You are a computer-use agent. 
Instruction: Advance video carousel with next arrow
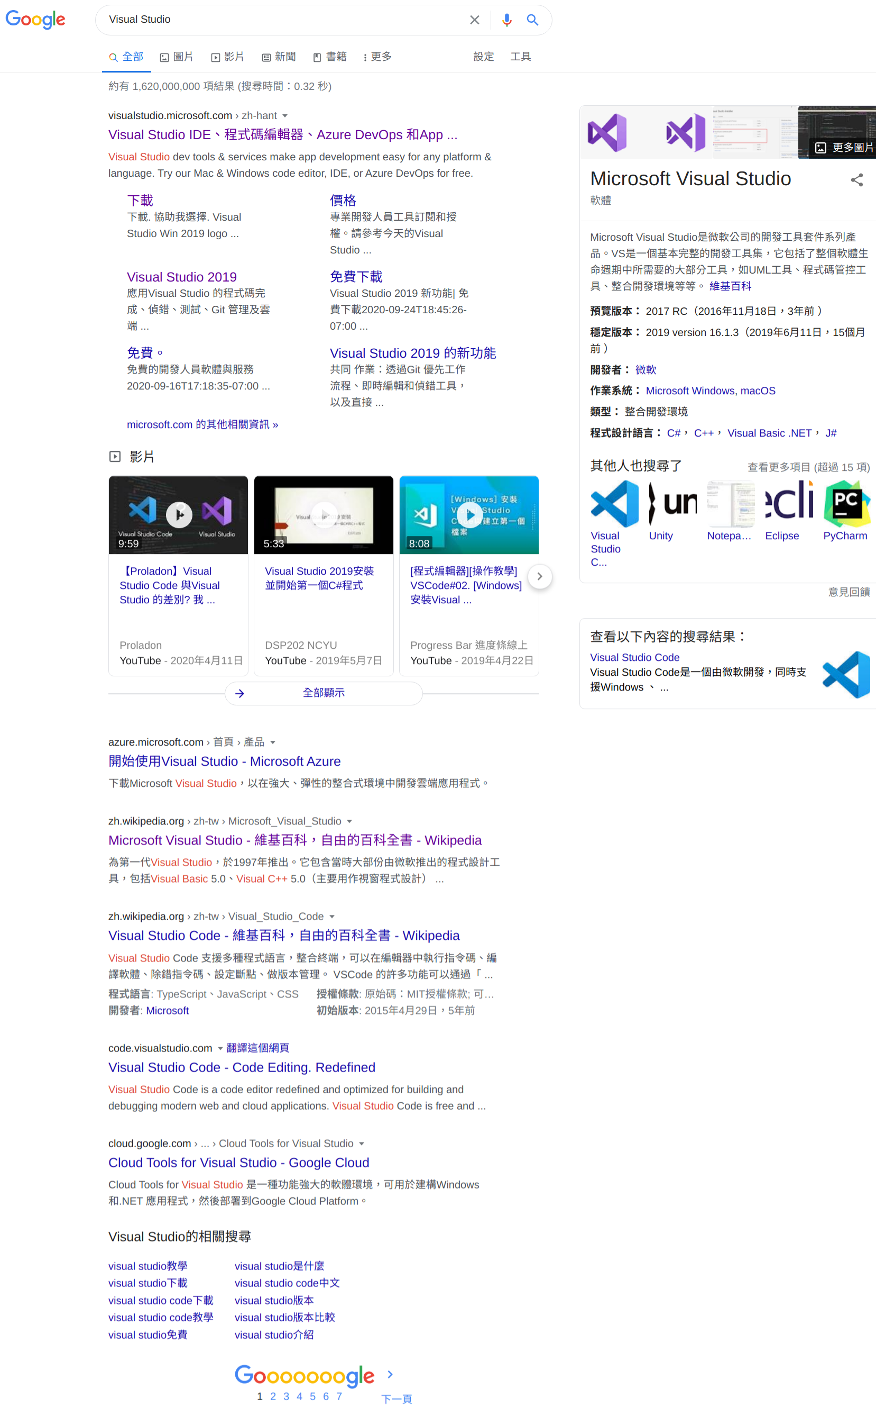(540, 576)
